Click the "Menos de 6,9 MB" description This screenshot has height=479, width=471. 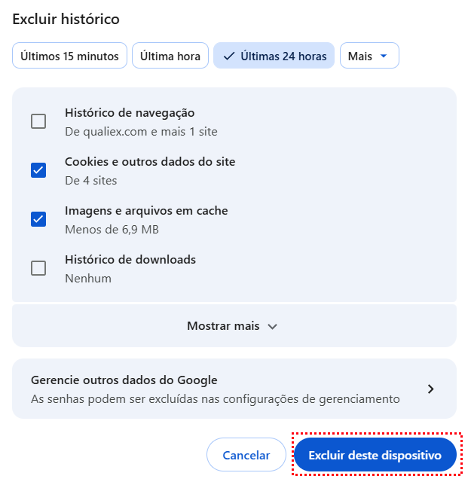pos(112,230)
